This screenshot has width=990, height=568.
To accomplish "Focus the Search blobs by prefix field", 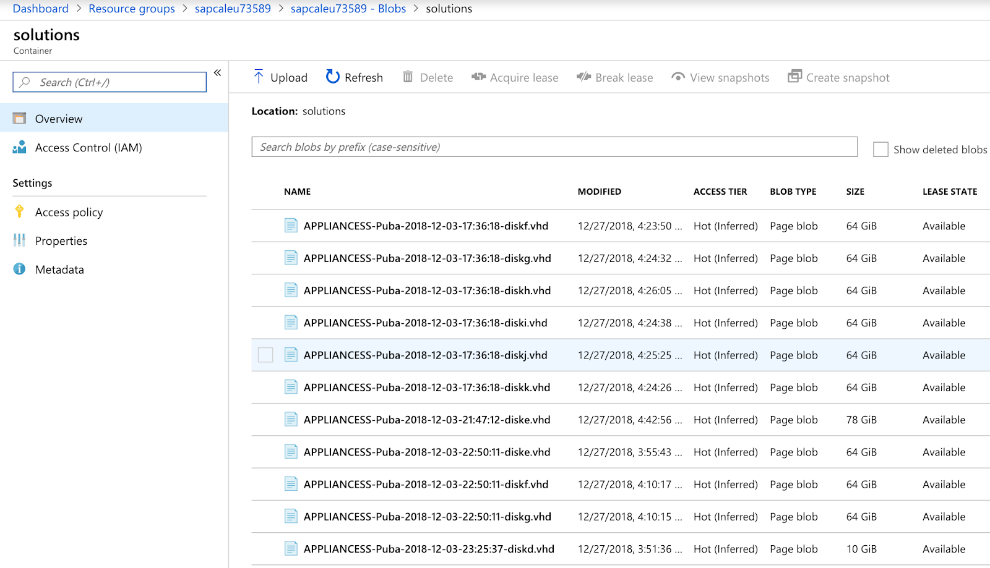I will 554,147.
